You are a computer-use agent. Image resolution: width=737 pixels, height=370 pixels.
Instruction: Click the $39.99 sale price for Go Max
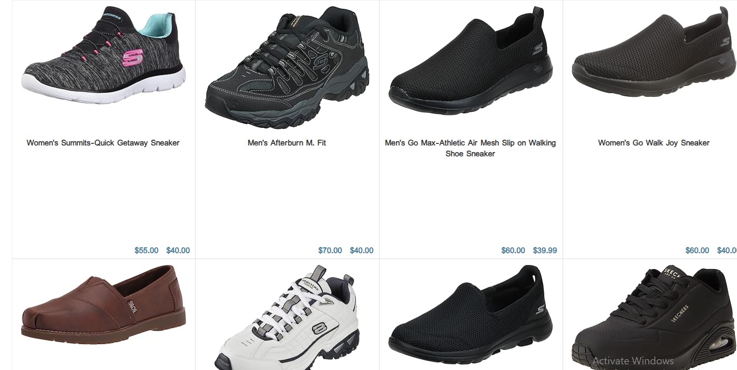[545, 250]
